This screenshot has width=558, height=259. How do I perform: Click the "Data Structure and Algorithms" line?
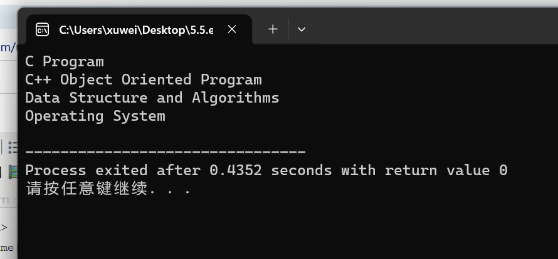click(152, 98)
